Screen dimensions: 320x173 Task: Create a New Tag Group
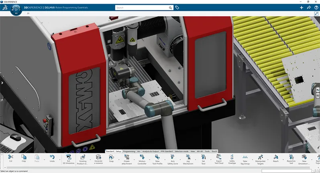245,157
